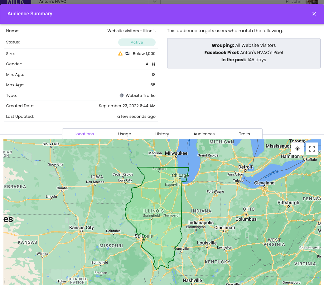Show the Traits tab
324x285 pixels.
pyautogui.click(x=244, y=134)
